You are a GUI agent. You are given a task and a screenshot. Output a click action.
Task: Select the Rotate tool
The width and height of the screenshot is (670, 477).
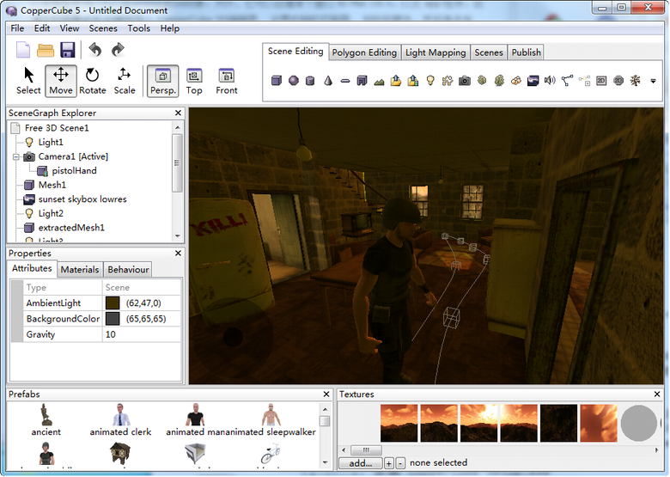92,81
